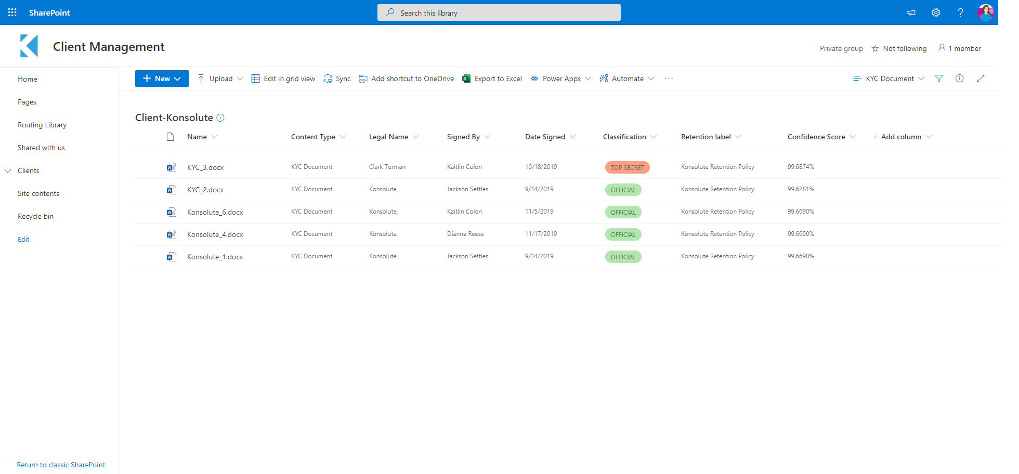
Task: Expand the KYC Document view selector
Action: tap(889, 78)
